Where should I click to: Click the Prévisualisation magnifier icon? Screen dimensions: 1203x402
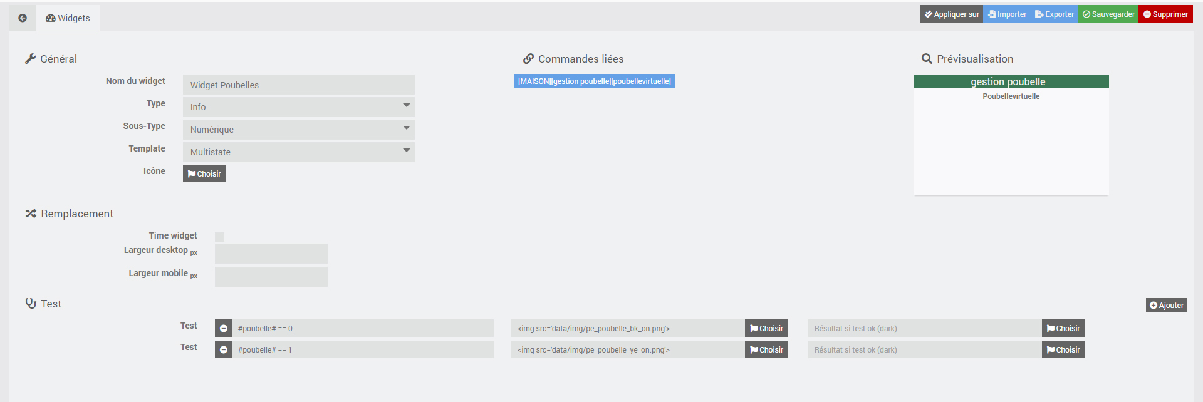click(927, 59)
